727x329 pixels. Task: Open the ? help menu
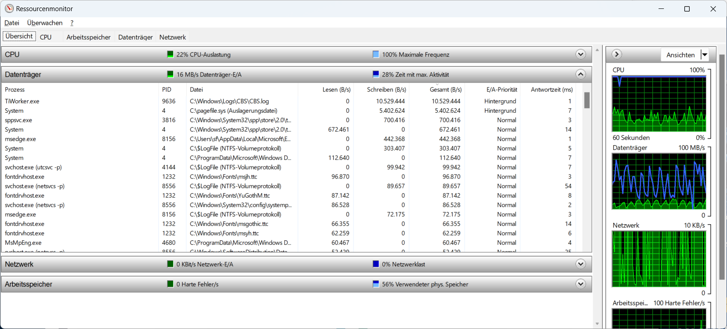point(72,23)
